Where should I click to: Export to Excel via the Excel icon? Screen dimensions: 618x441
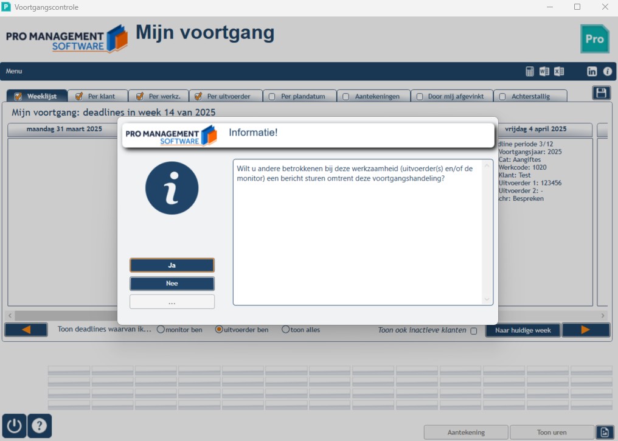pos(559,71)
